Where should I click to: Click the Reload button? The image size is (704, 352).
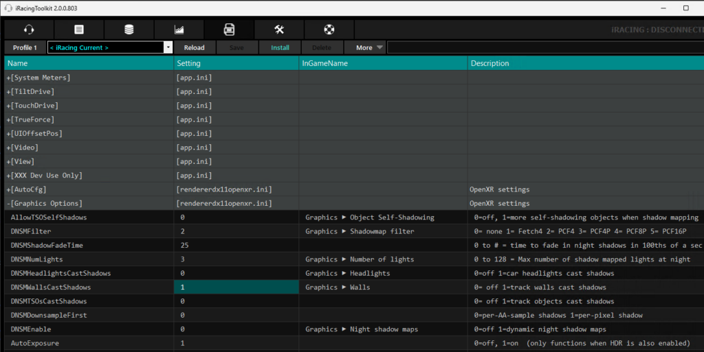pyautogui.click(x=195, y=48)
